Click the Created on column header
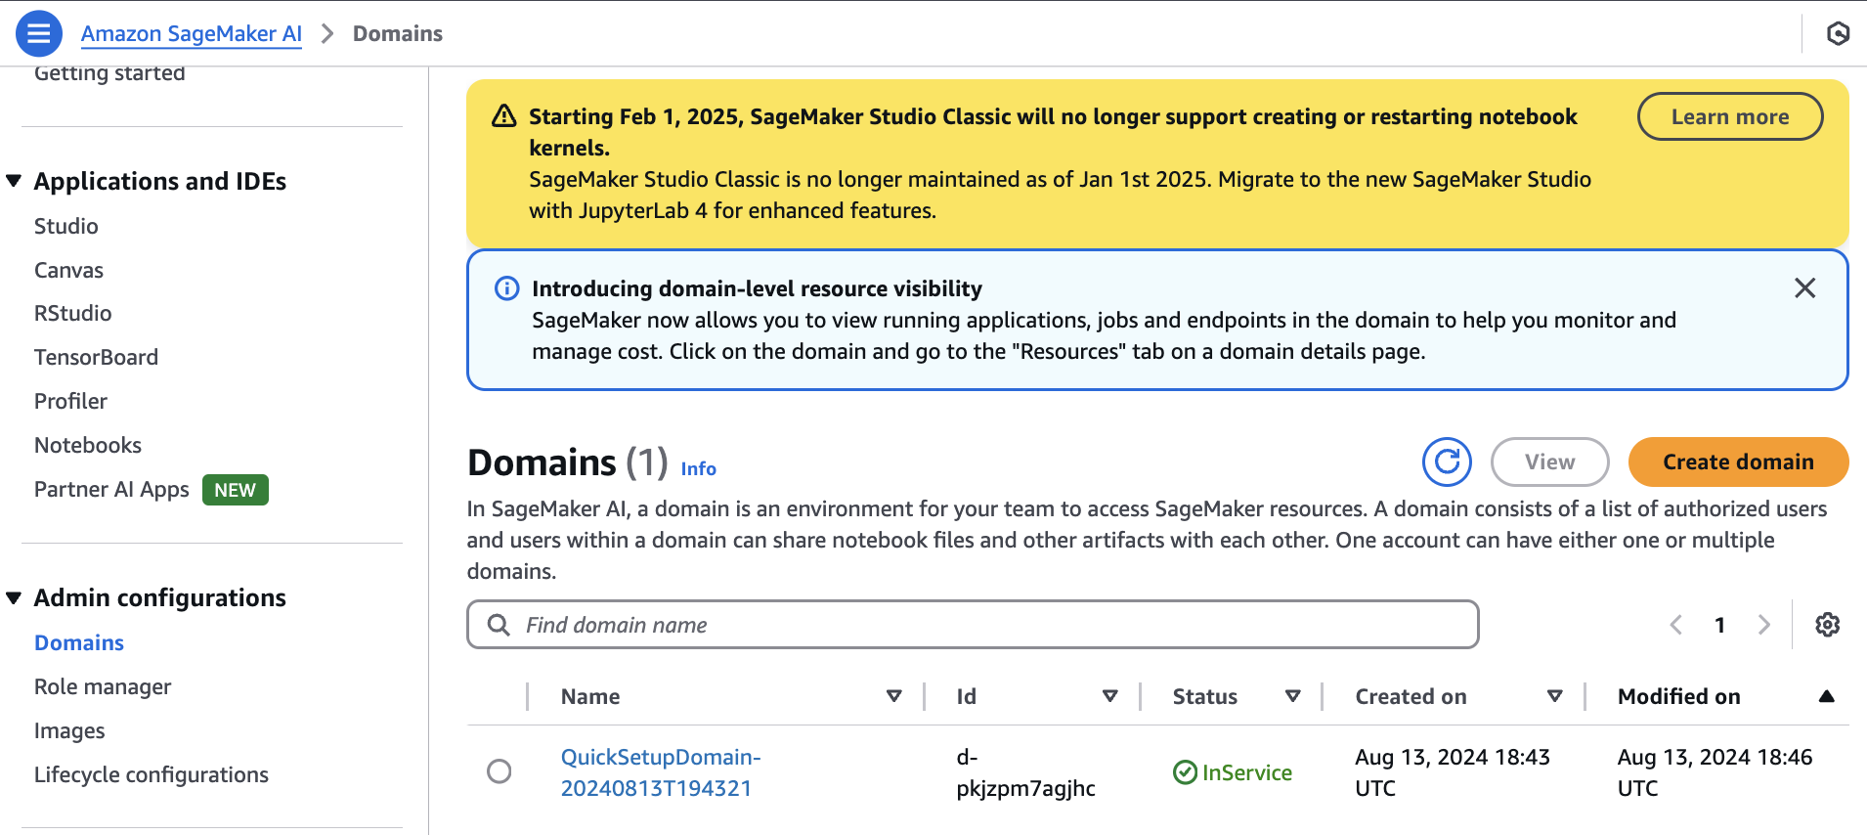 pyautogui.click(x=1411, y=696)
